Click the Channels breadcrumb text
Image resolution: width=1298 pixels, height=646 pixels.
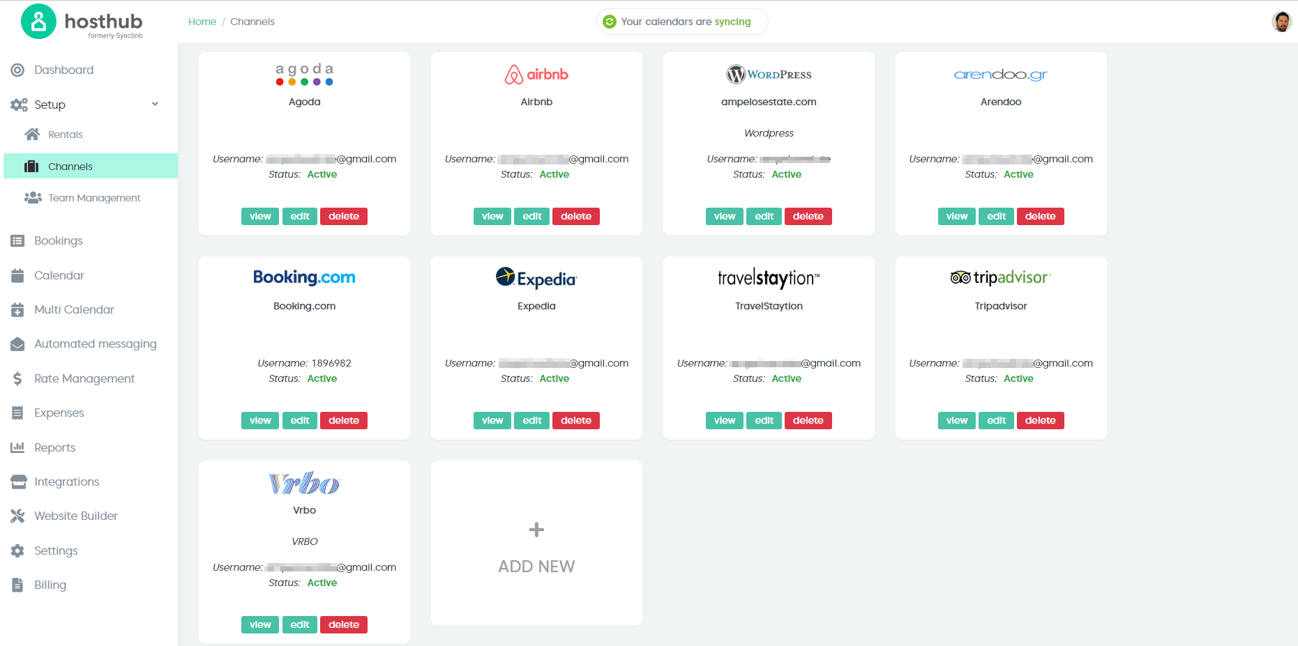coord(252,22)
